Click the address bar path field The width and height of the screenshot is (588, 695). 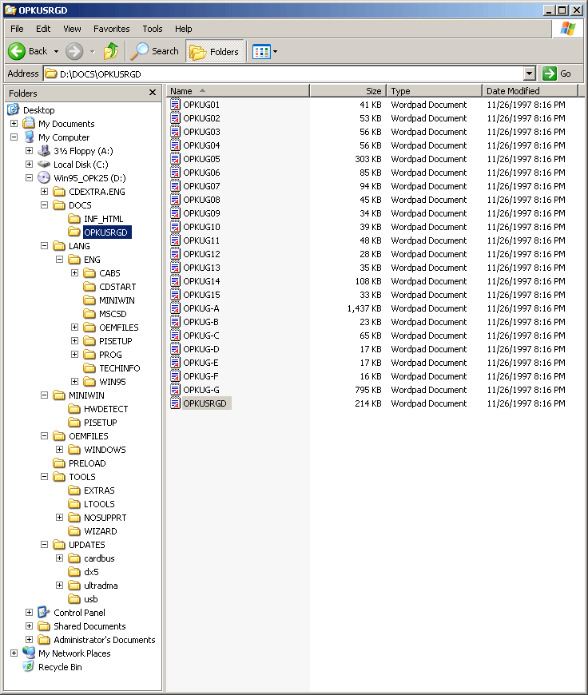coord(288,73)
